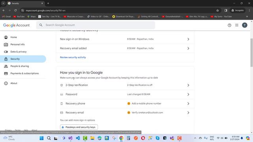Show hidden system tray icons
253x142 pixels.
coord(195,138)
